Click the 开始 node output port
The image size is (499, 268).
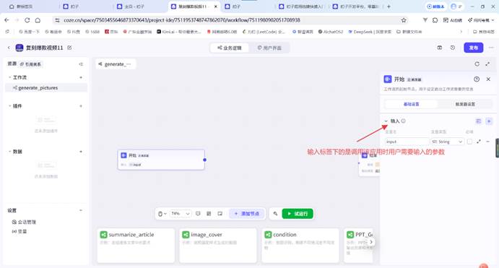pos(204,160)
